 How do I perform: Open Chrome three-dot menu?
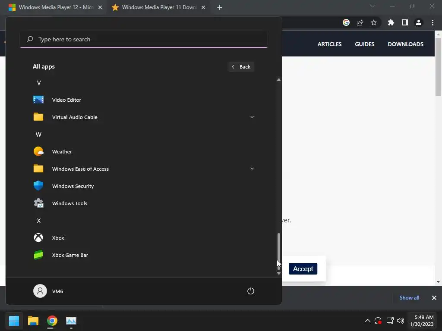(x=433, y=22)
